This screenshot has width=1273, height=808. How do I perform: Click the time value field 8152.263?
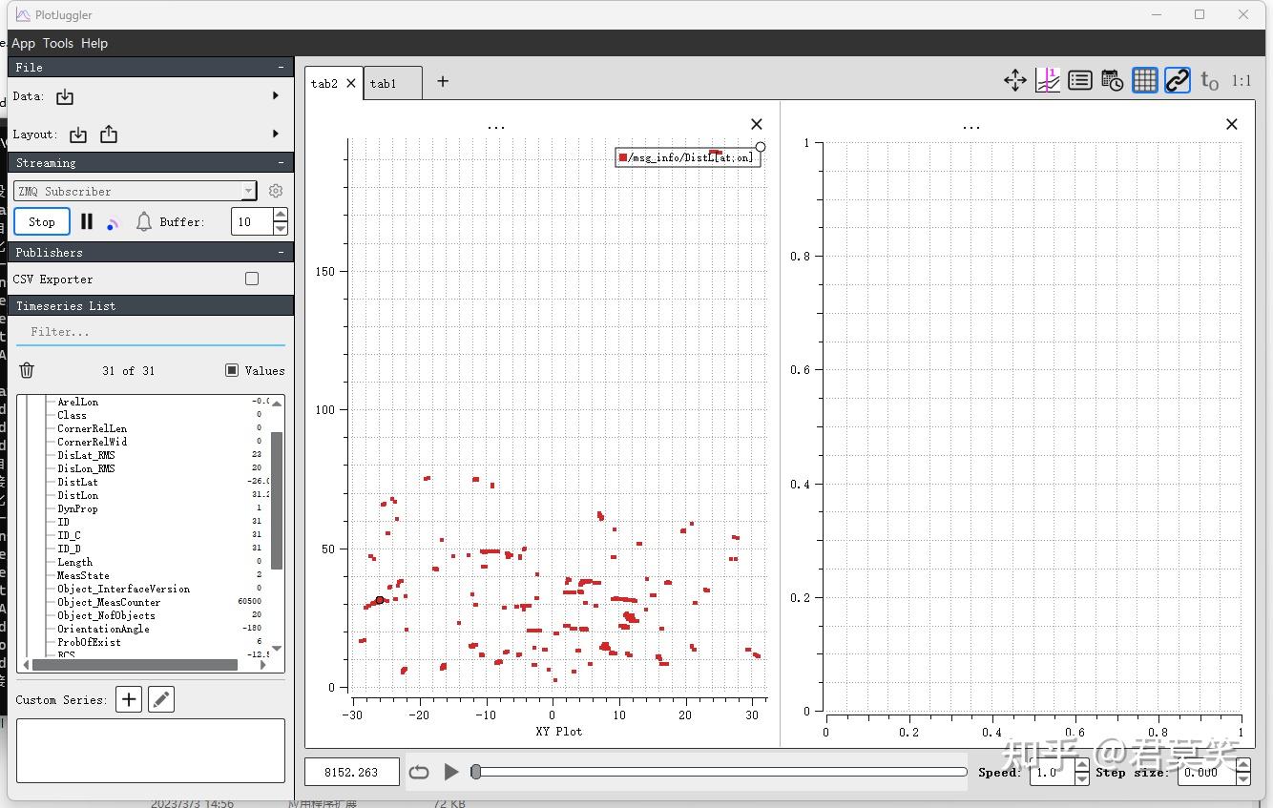[351, 773]
